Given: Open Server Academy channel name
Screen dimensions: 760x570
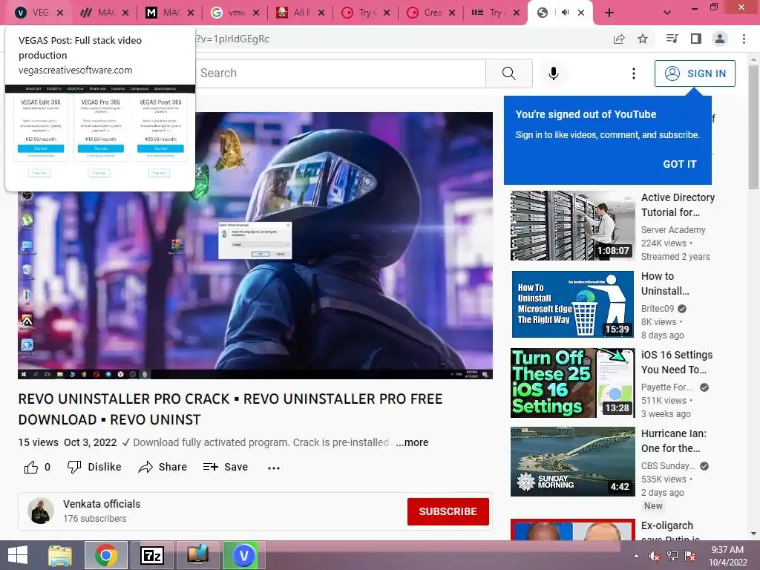Looking at the screenshot, I should pyautogui.click(x=673, y=230).
